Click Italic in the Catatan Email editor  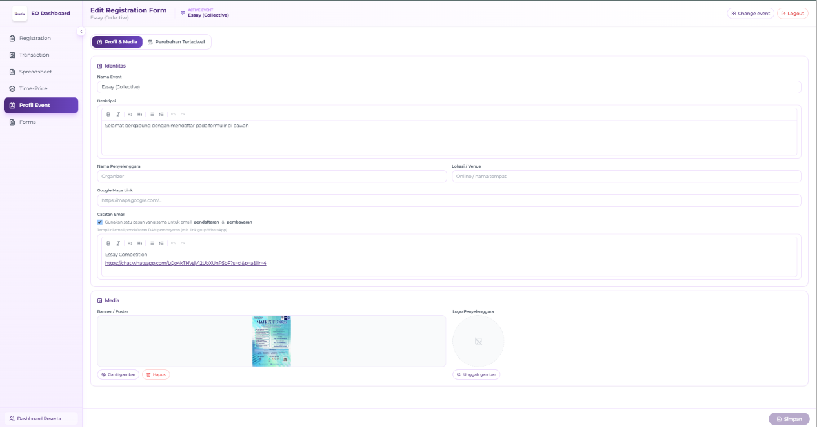(118, 243)
